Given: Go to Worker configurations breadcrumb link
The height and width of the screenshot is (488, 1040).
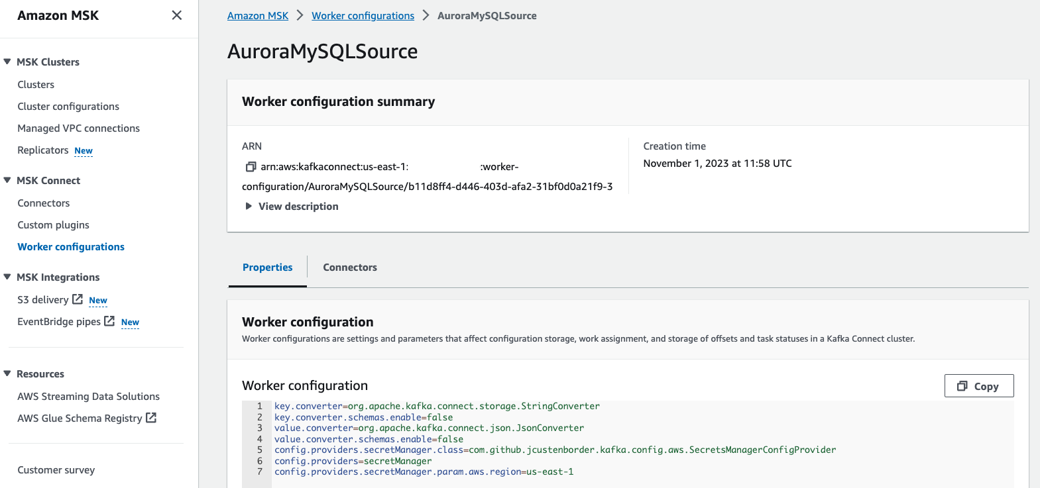Looking at the screenshot, I should (363, 16).
